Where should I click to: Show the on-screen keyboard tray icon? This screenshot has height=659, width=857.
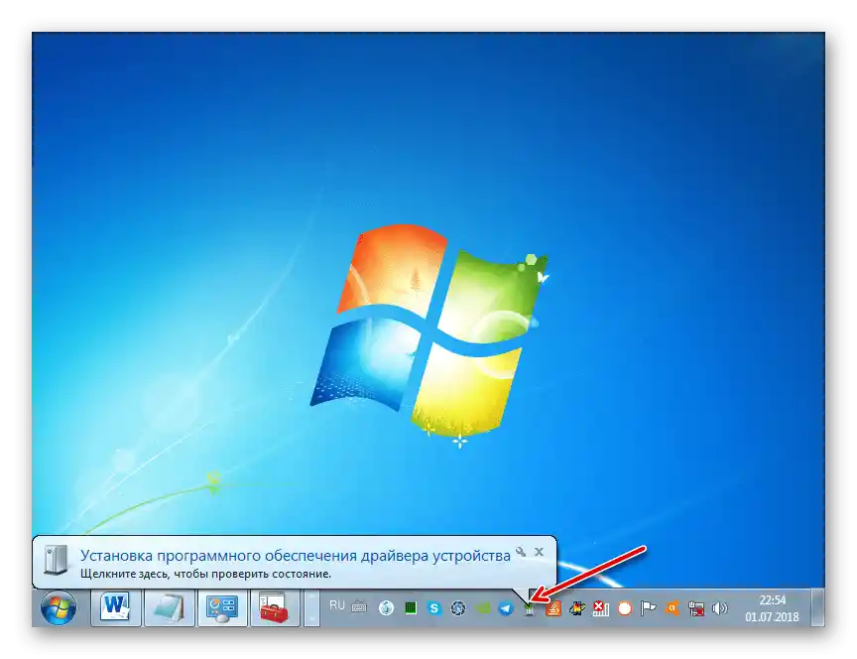coord(359,607)
